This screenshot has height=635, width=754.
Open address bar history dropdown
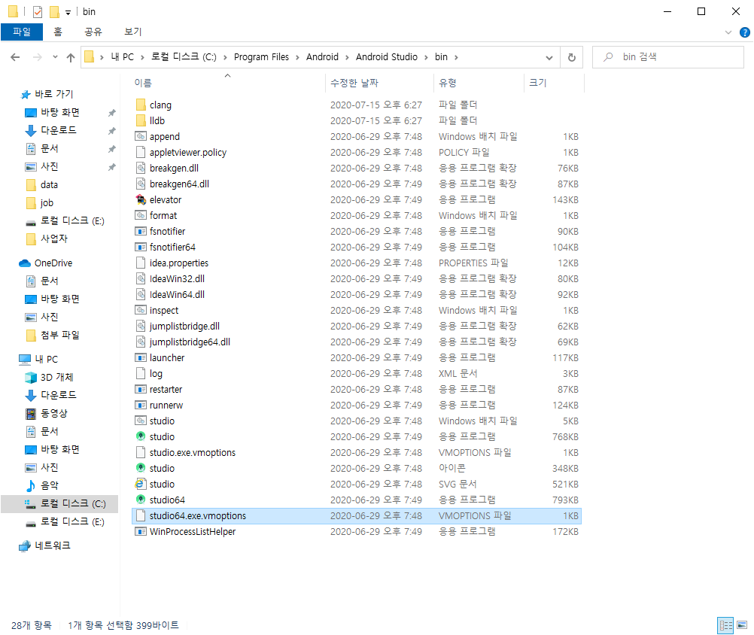(x=549, y=57)
